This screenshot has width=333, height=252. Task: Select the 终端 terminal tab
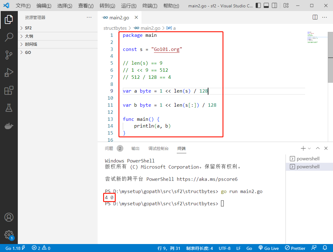[x=181, y=148]
